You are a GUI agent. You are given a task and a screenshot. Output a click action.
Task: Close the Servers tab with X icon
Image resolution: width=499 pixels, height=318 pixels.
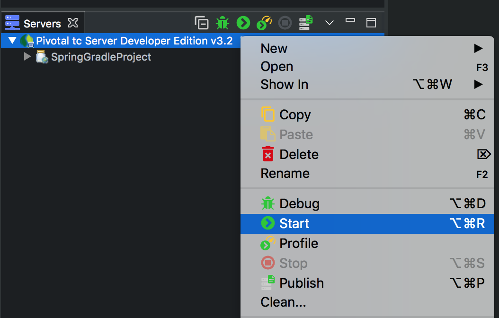click(72, 23)
